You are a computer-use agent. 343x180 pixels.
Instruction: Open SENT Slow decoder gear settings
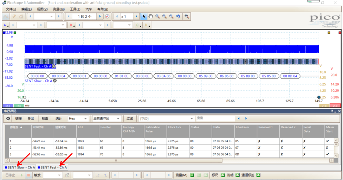tap(55, 81)
